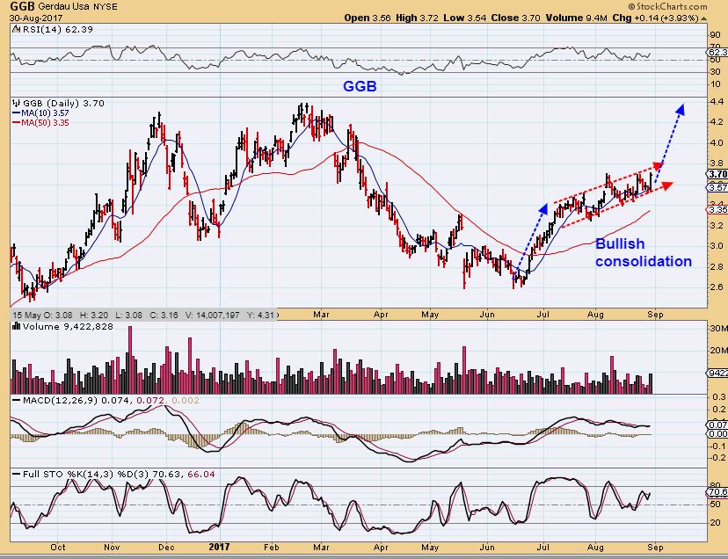Click the Oct label on bottom time axis
This screenshot has height=559, width=728.
(x=58, y=547)
